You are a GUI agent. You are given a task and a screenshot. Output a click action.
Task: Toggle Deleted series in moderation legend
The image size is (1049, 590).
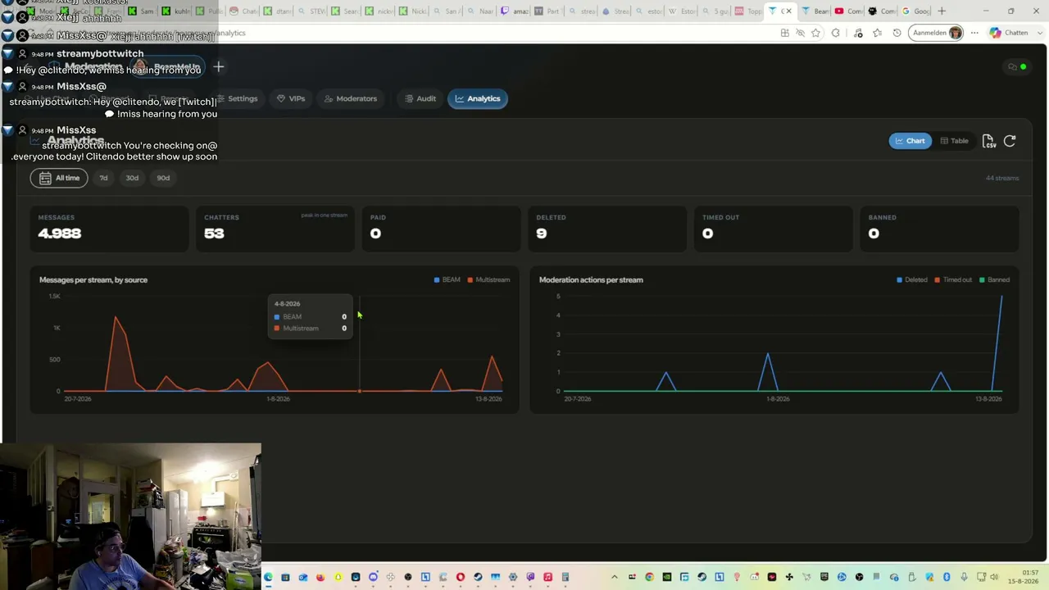pos(912,279)
